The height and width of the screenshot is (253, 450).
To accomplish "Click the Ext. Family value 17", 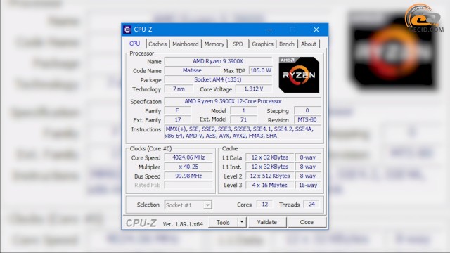I will click(177, 119).
